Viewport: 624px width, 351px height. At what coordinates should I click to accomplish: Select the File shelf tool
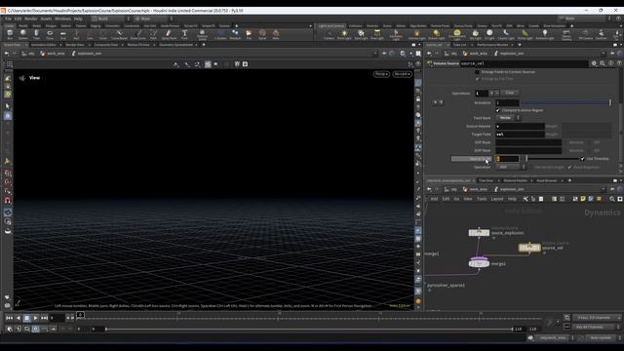coord(249,35)
